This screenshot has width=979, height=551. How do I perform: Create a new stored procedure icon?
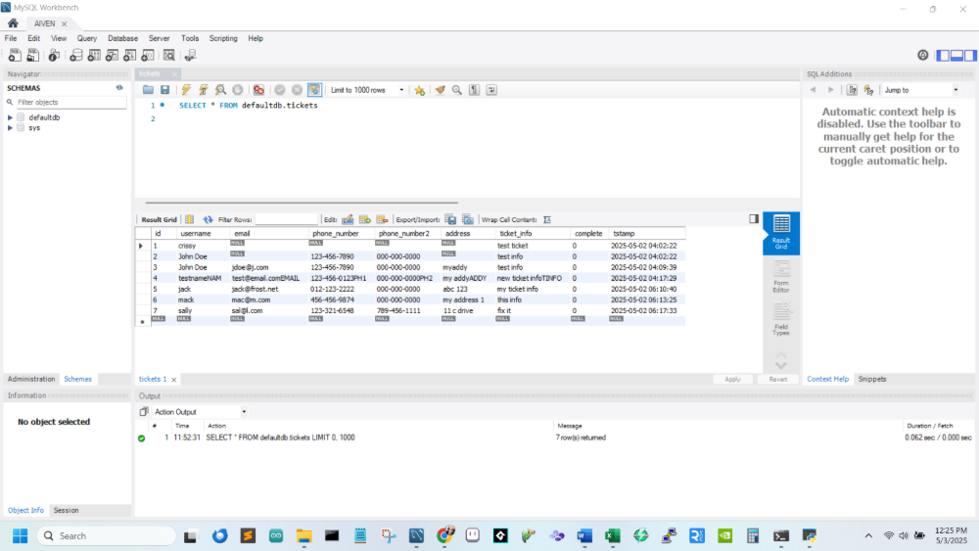pyautogui.click(x=130, y=56)
